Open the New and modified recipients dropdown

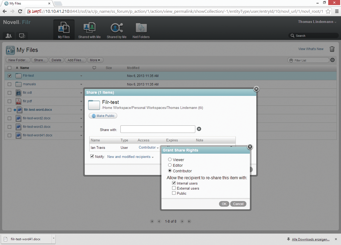[x=130, y=157]
